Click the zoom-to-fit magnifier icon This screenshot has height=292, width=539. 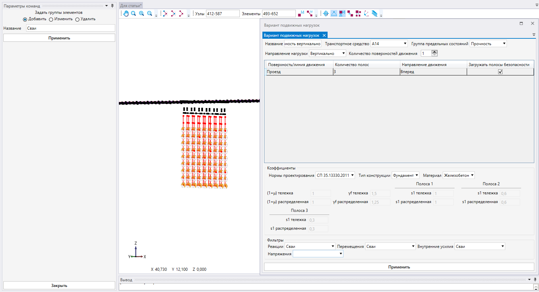click(x=133, y=13)
